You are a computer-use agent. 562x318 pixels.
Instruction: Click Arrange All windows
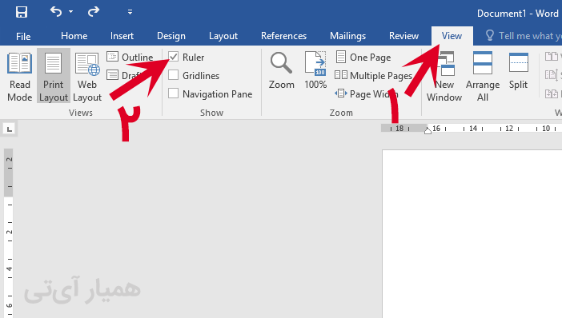(x=483, y=76)
